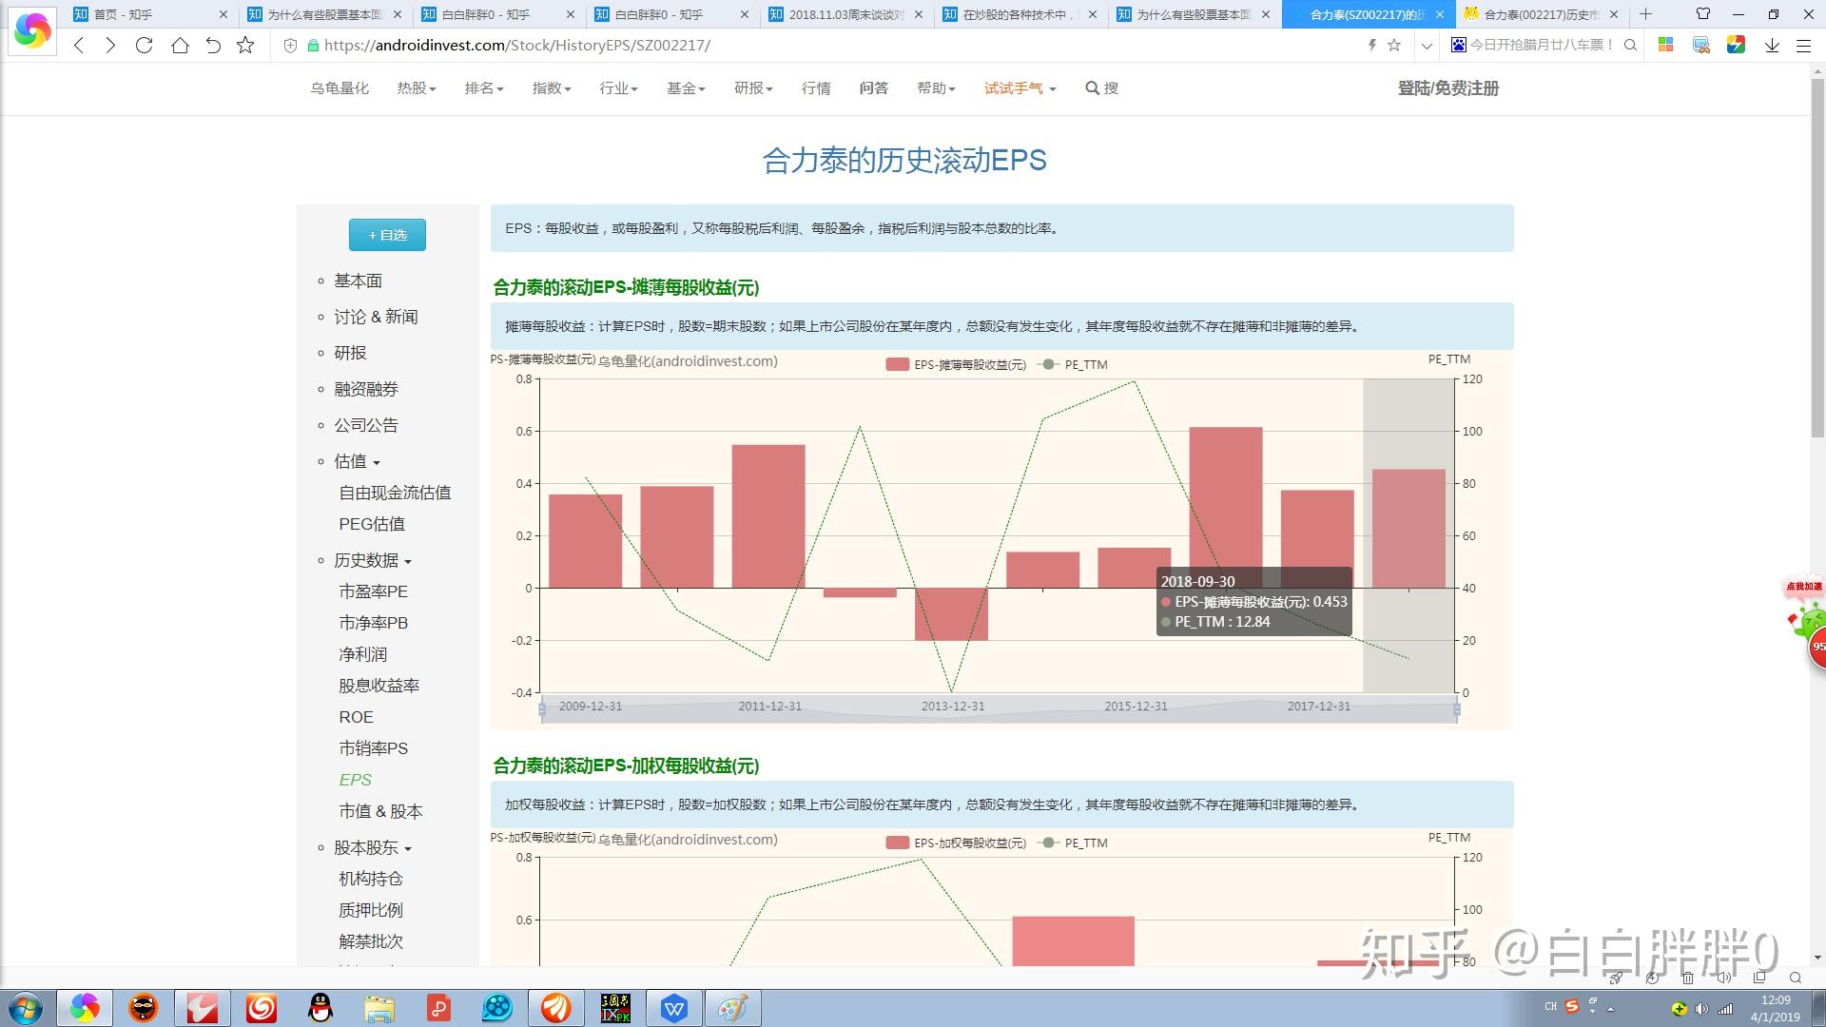Open 基金 dropdown menu
This screenshot has height=1027, width=1826.
pos(686,88)
